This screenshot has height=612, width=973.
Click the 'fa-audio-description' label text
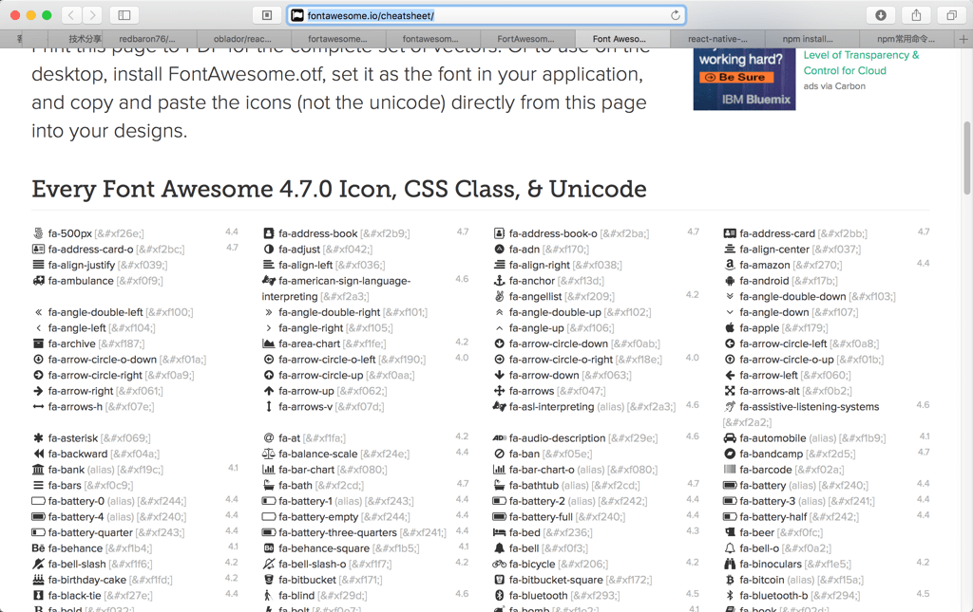coord(557,438)
